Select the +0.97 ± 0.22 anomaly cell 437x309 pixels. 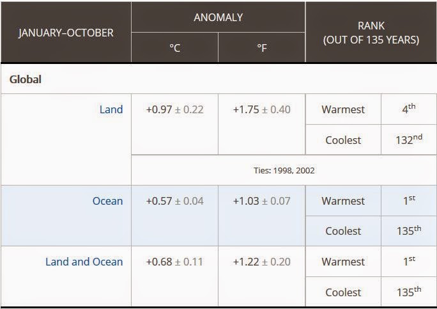(174, 109)
